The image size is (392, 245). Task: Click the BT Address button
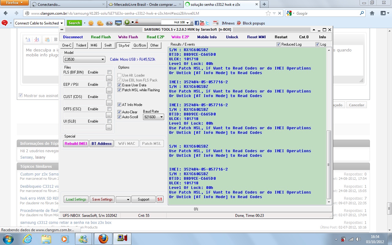coord(101,144)
